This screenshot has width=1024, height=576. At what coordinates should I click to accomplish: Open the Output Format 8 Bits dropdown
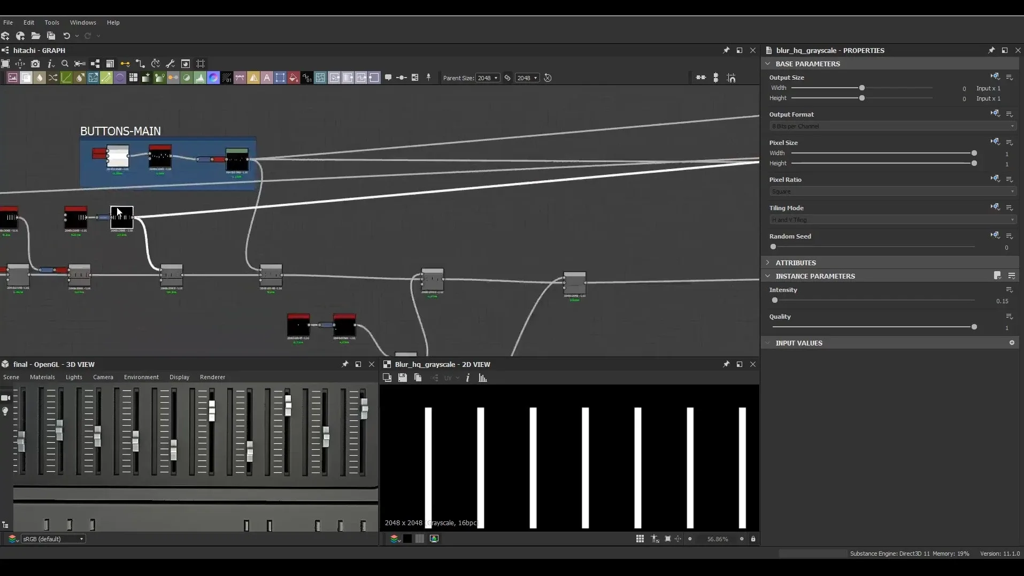892,126
